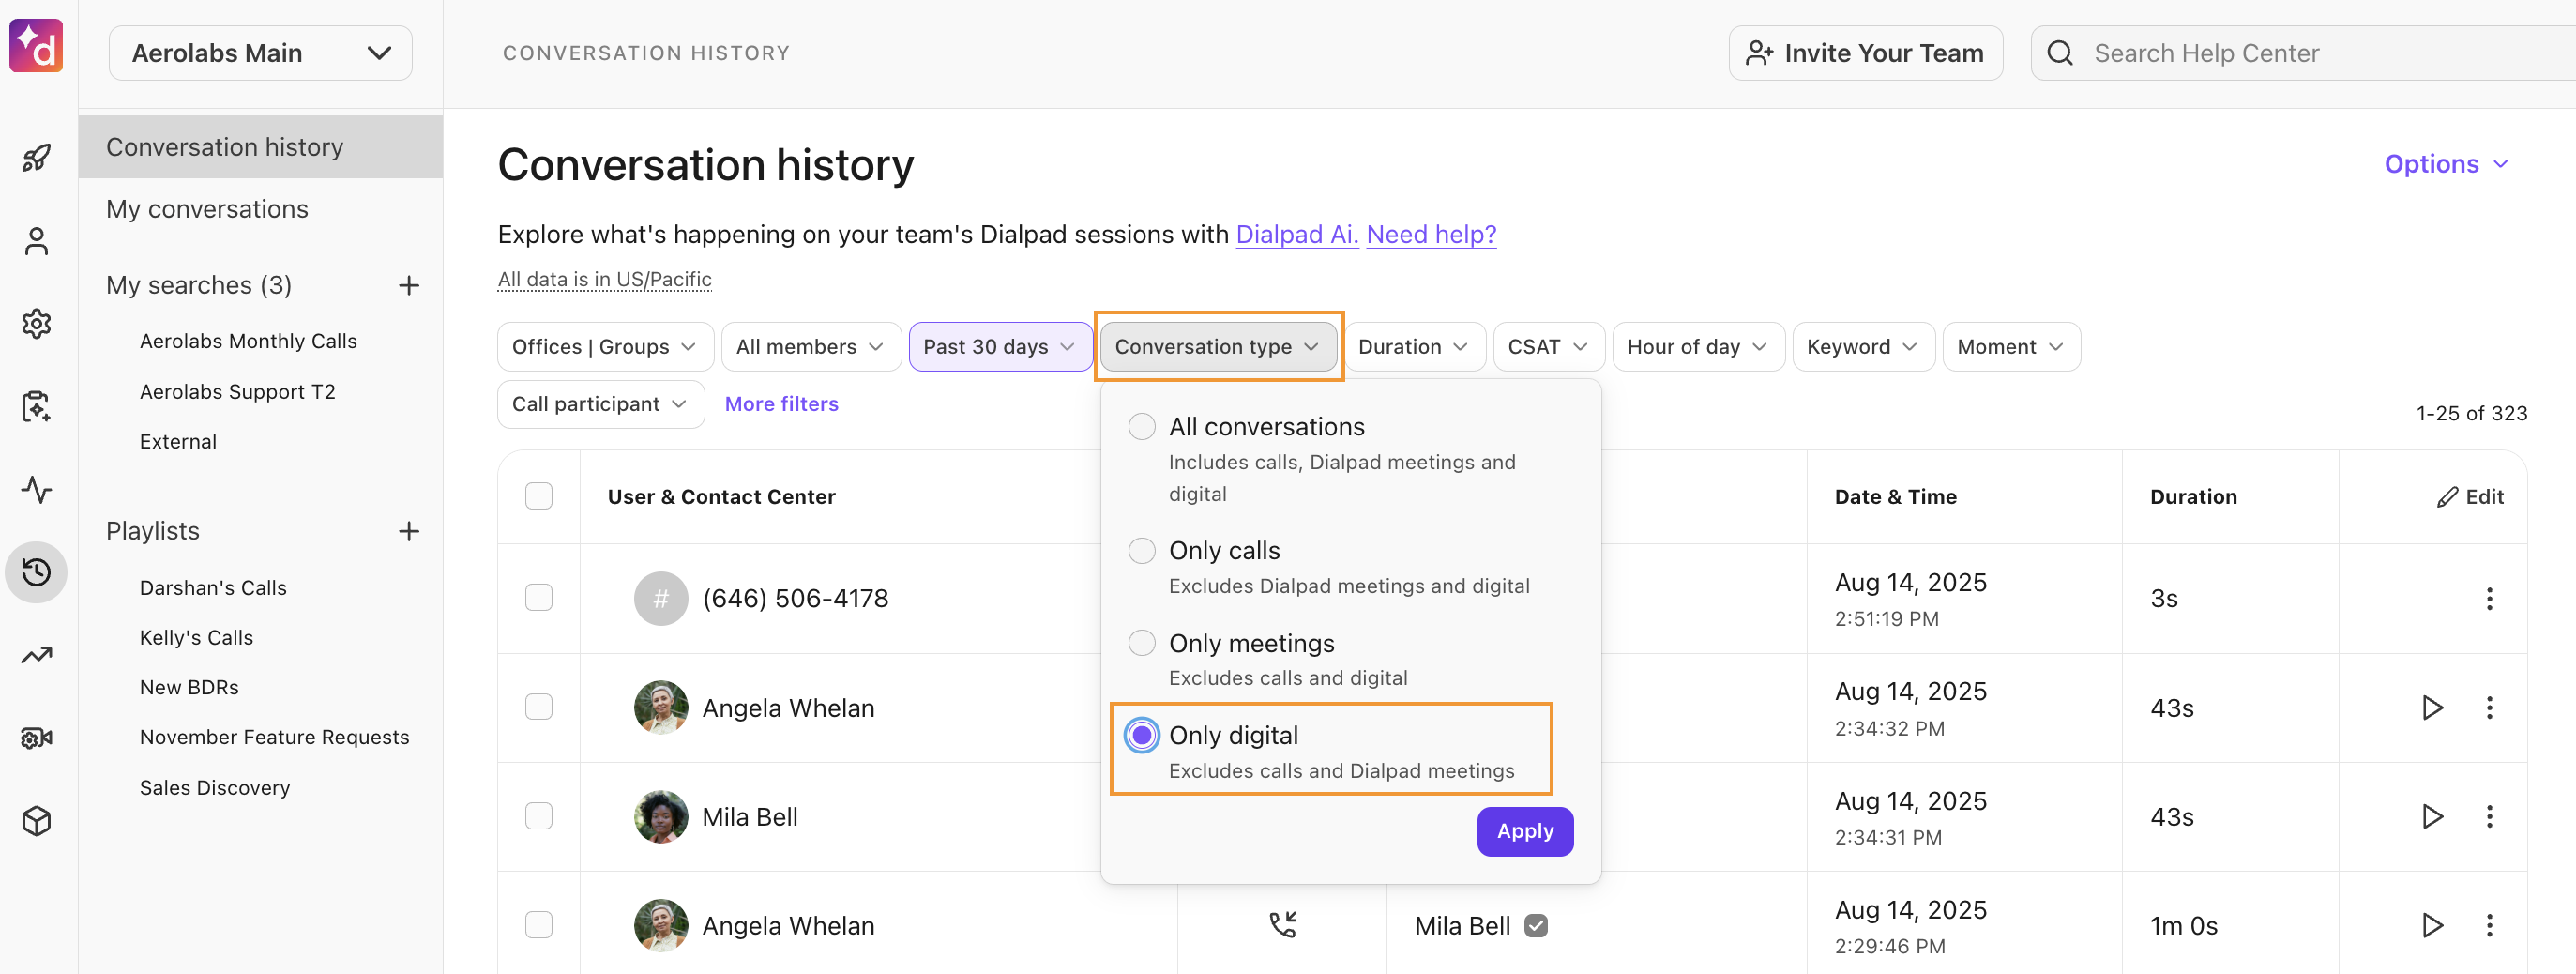Open the All members filter

pos(811,347)
